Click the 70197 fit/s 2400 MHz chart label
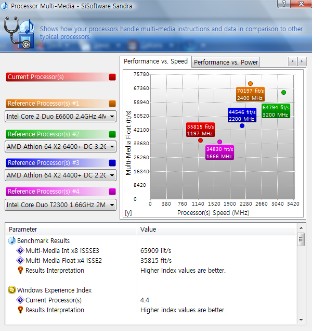312x331 pixels. 250,94
